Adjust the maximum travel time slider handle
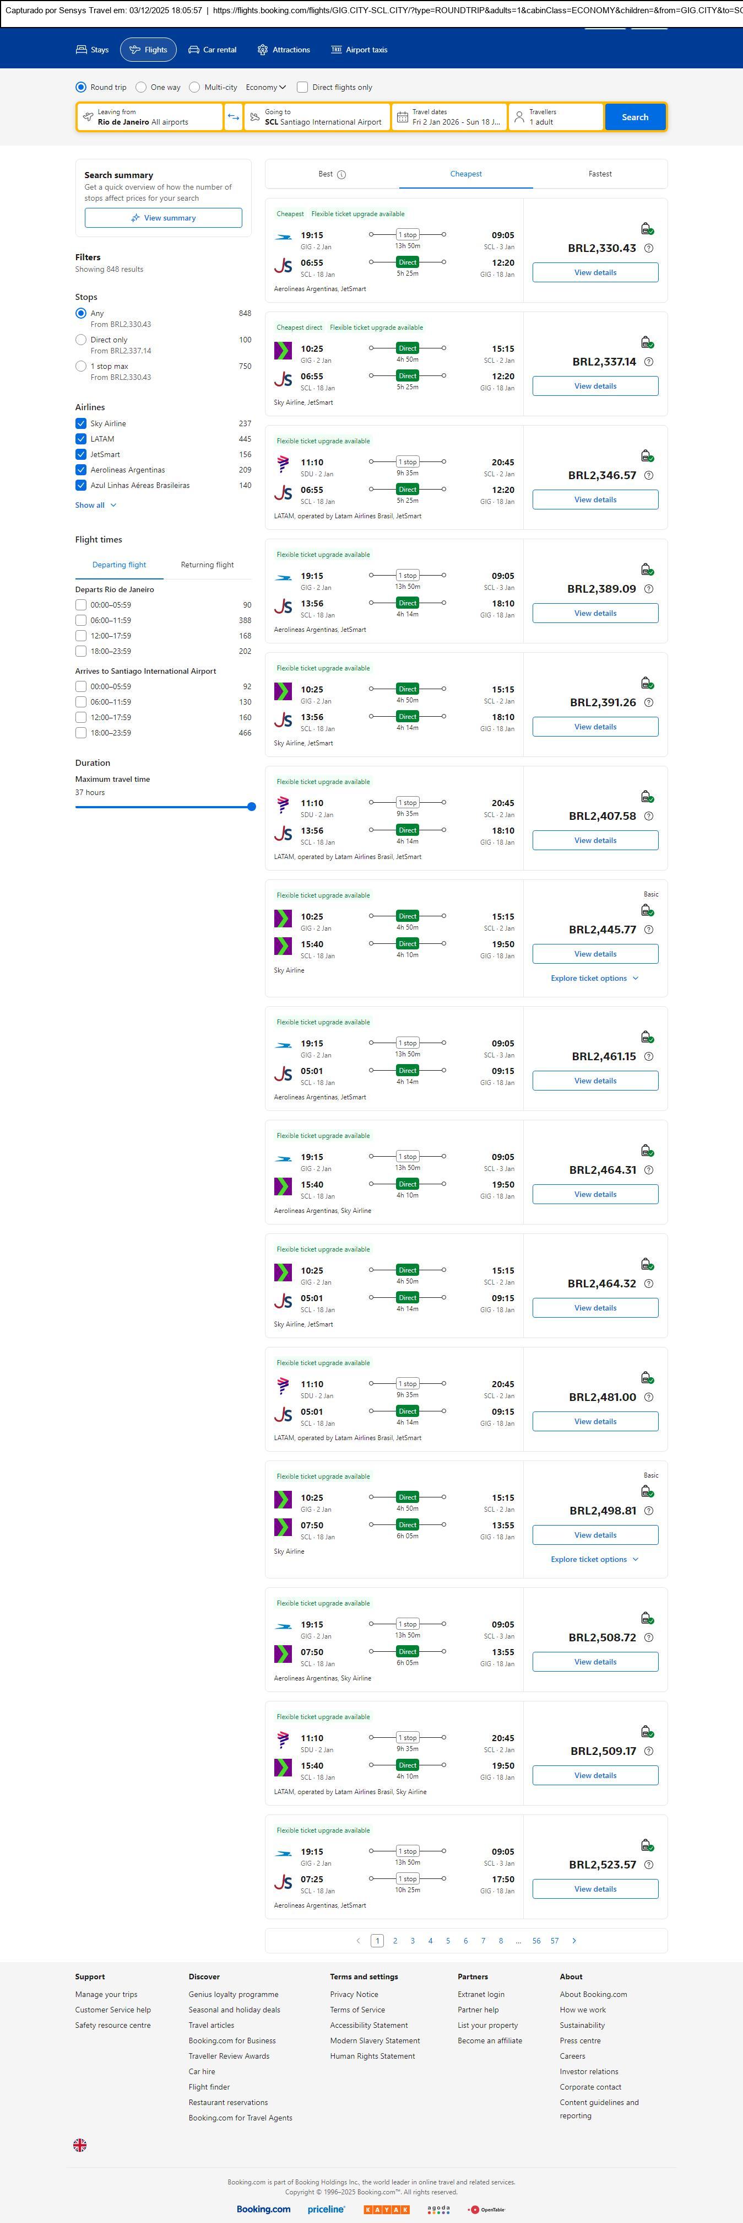This screenshot has width=743, height=2223. point(252,807)
